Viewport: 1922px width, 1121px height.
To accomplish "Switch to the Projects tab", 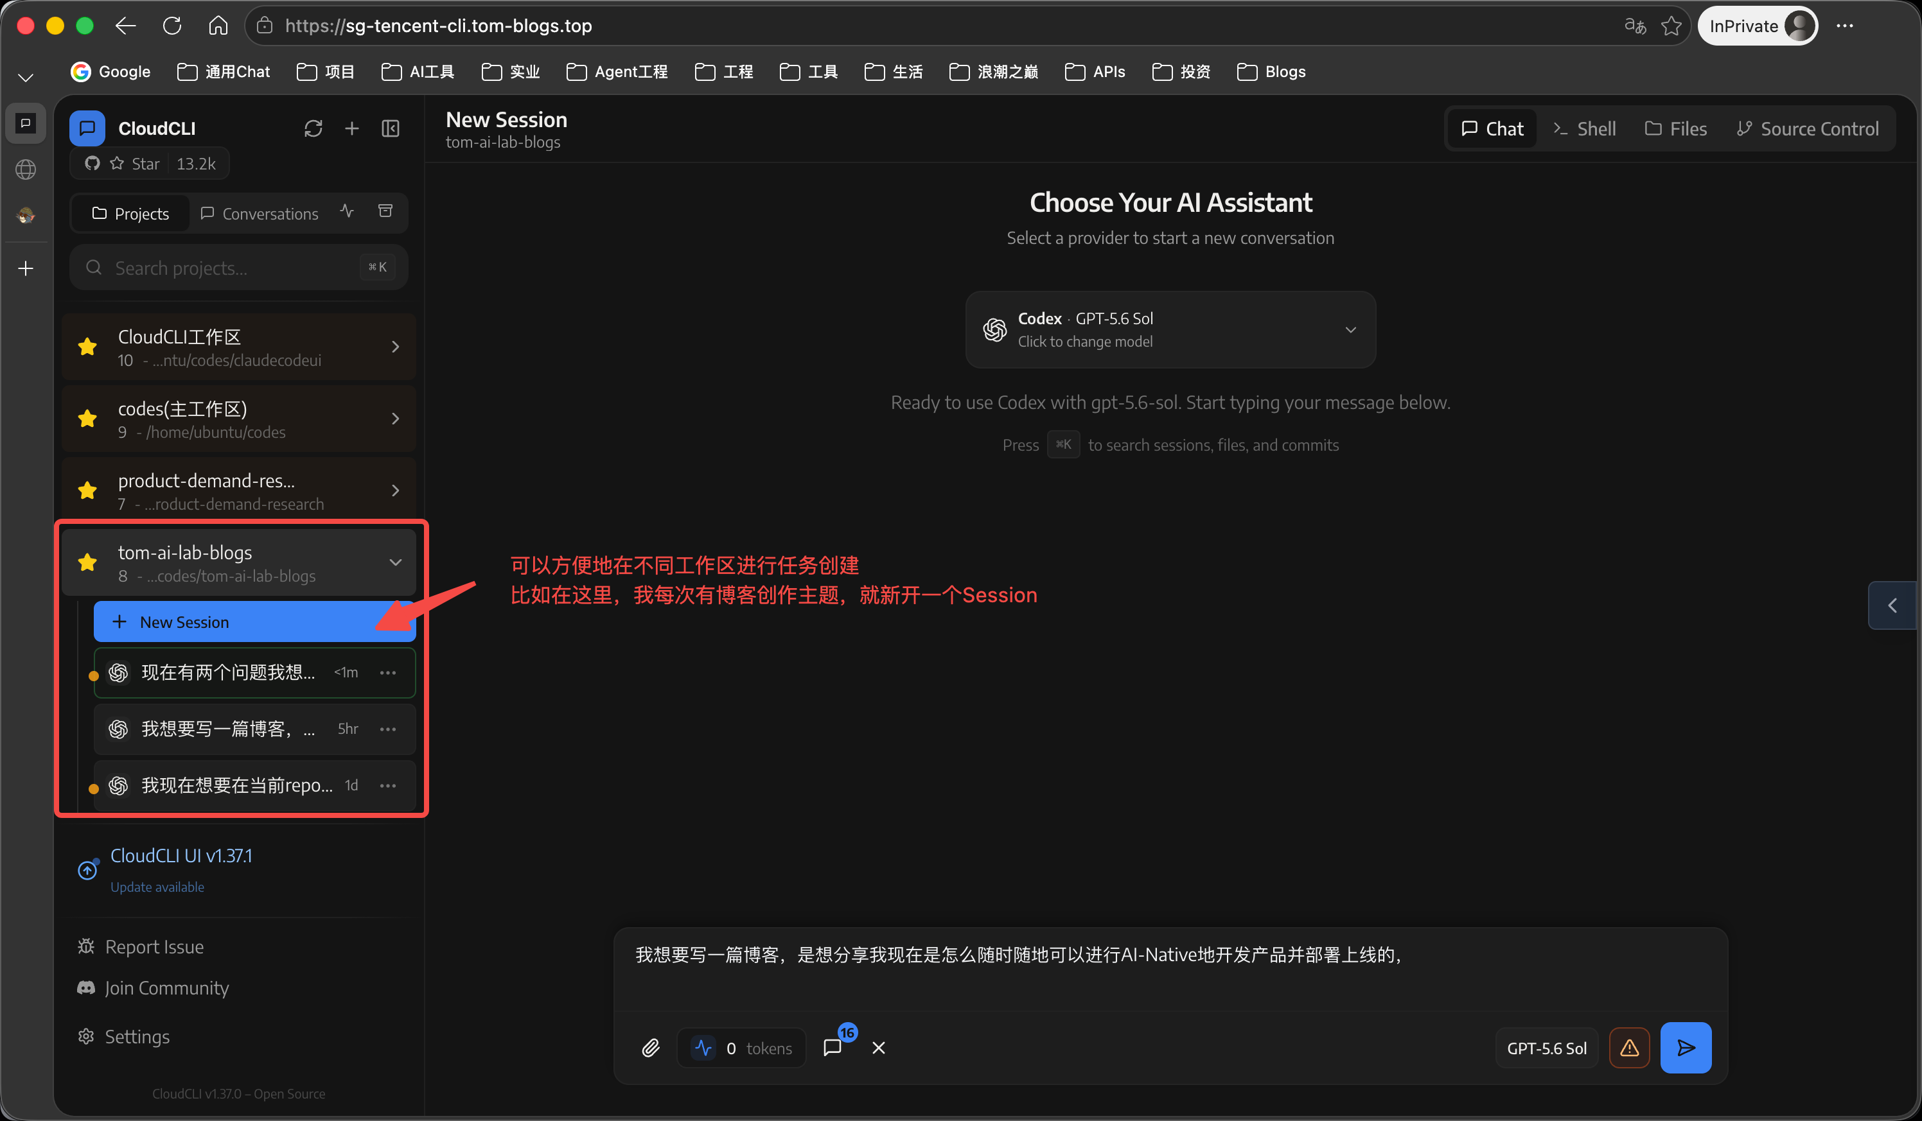I will tap(130, 213).
